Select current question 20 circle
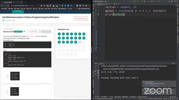Image resolution: width=179 pixels, height=100 pixels. (x=80, y=42)
